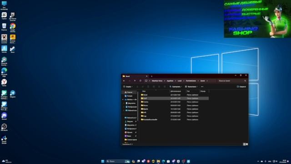Image resolution: width=291 pixels, height=164 pixels.
Task: Open the Steam desktop shortcut
Action: (x=13, y=49)
